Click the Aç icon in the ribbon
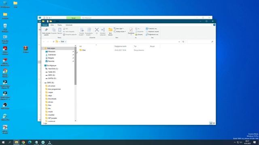259x145 pixels. pos(136,29)
